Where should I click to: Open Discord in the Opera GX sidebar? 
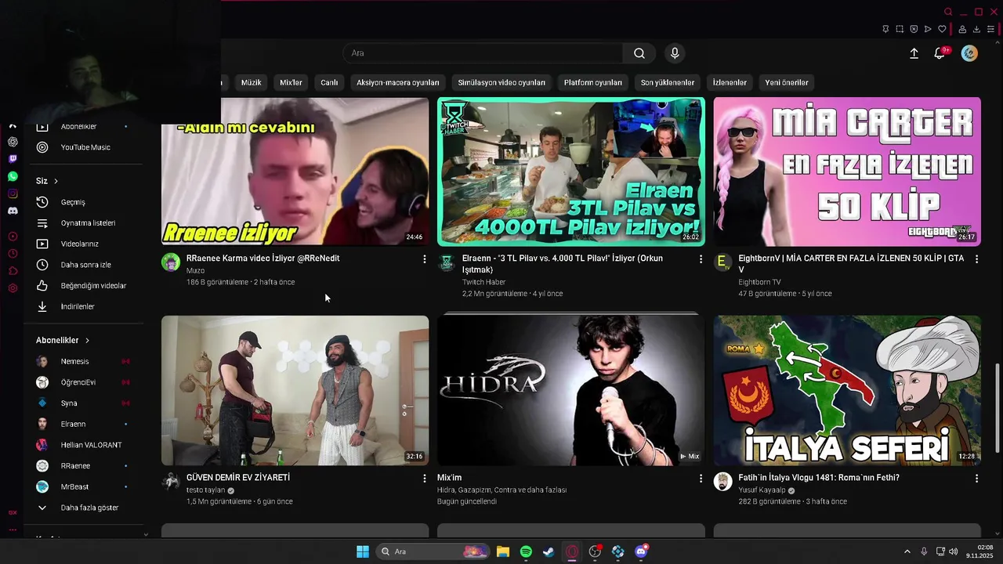13,211
